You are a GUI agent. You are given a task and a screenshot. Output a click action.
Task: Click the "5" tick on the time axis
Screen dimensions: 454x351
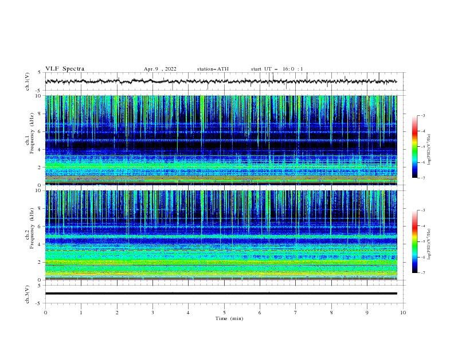[x=224, y=313]
